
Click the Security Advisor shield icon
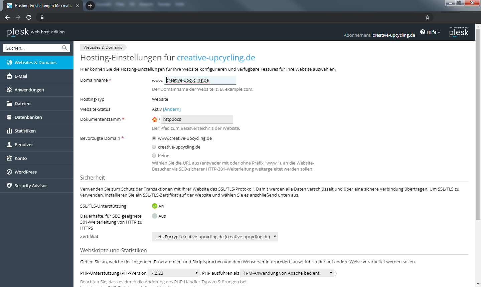click(9, 186)
